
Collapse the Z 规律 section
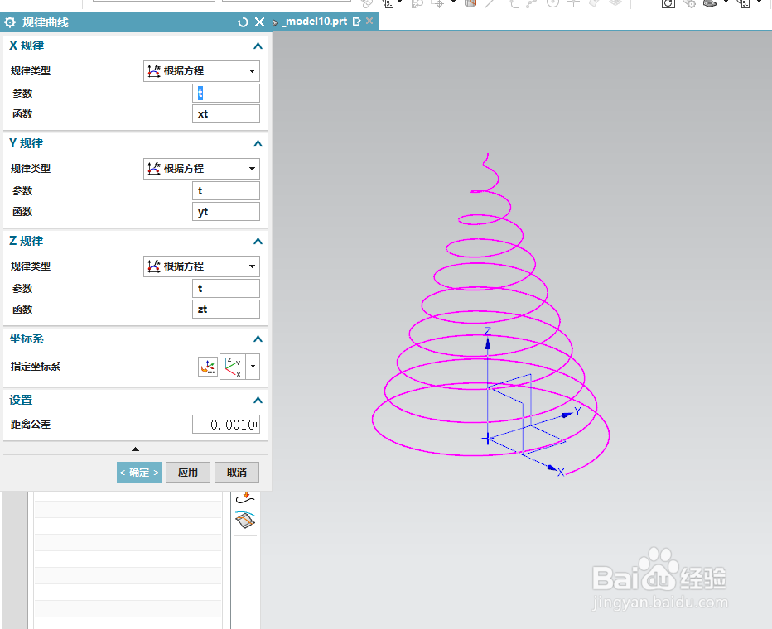pyautogui.click(x=258, y=241)
